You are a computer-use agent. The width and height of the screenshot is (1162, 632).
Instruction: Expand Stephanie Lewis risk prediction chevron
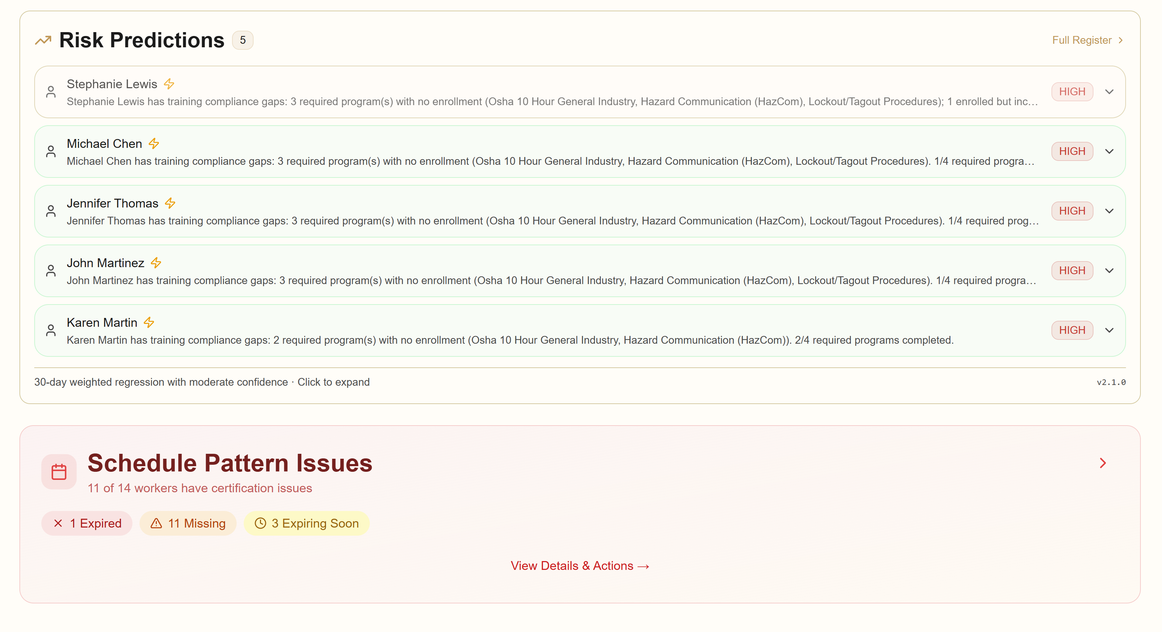click(1109, 92)
